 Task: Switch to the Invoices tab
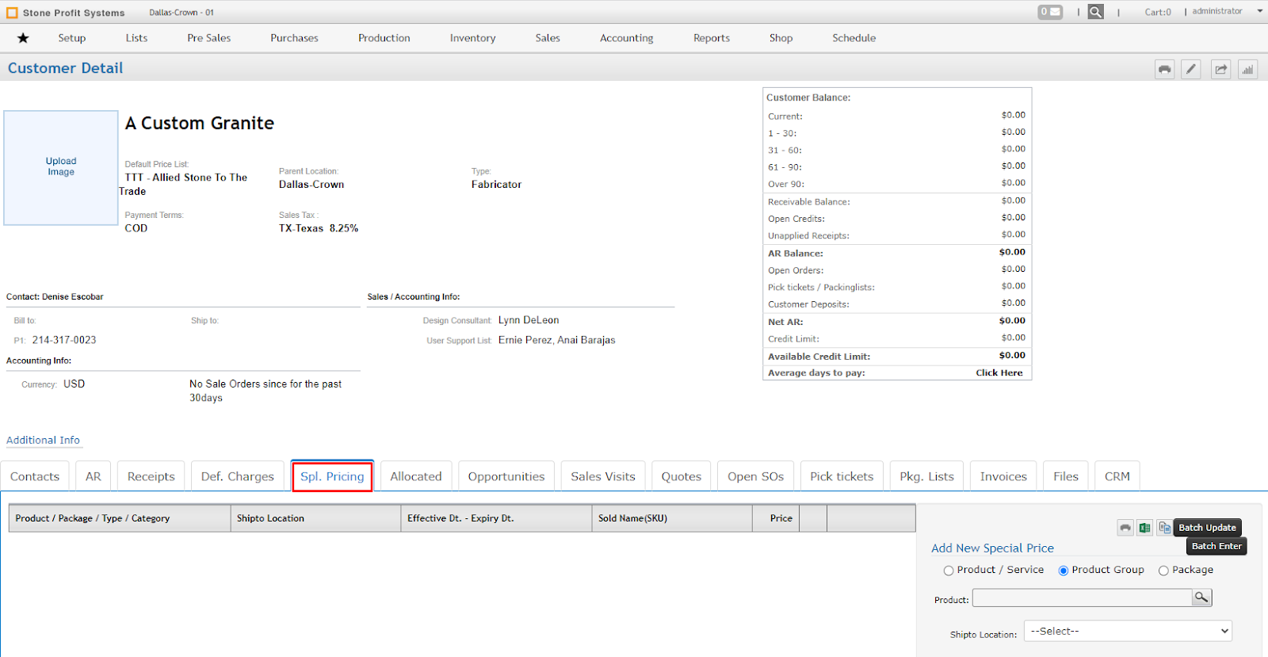click(1003, 476)
